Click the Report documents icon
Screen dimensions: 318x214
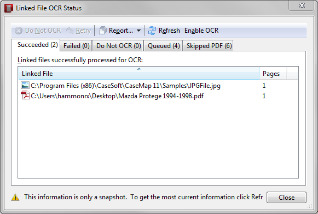[102, 31]
